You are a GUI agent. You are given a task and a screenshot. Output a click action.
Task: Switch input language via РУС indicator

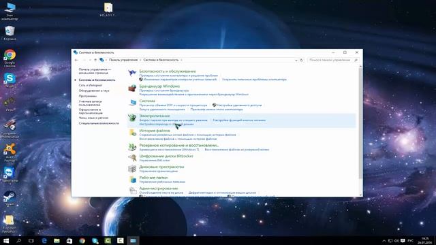click(x=410, y=240)
